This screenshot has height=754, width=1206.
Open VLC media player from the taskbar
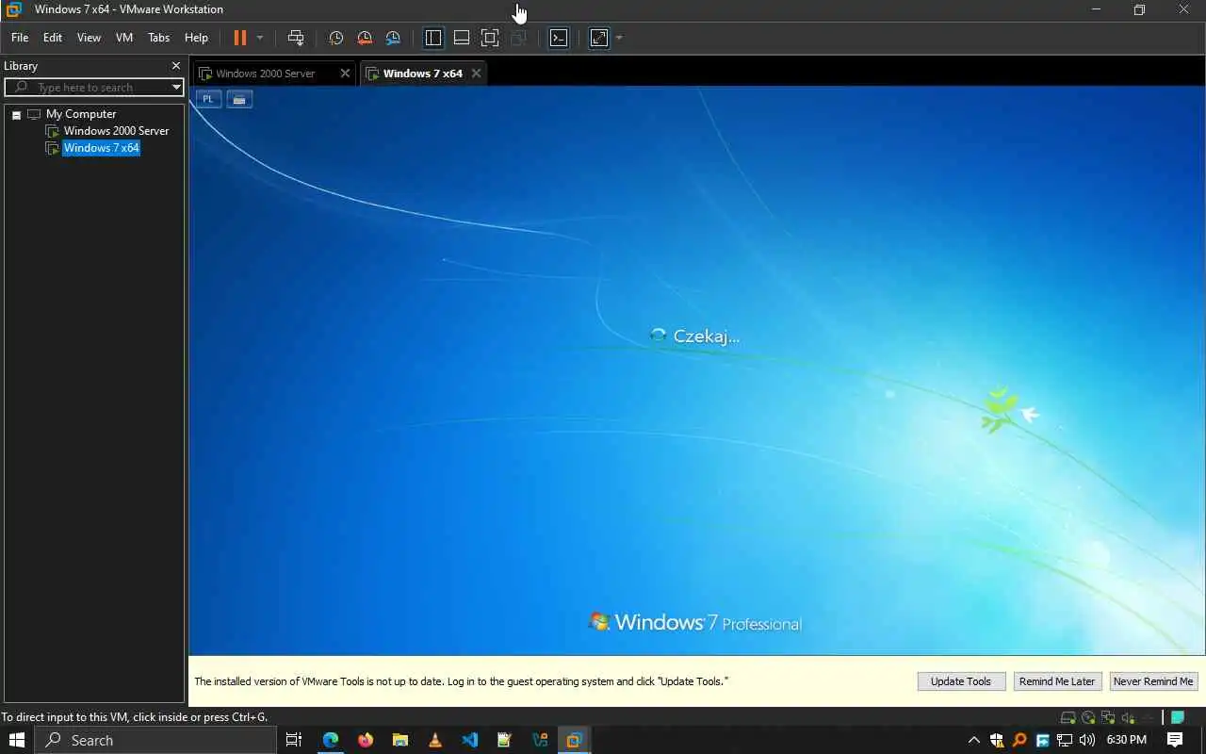434,740
